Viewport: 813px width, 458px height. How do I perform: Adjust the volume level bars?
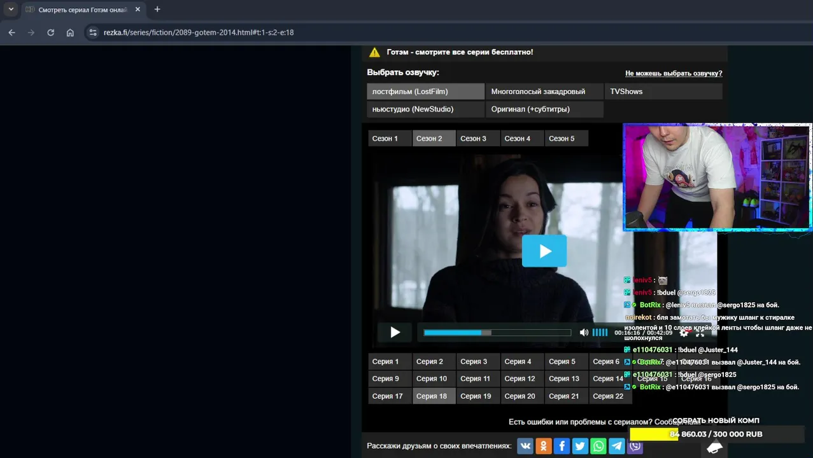[x=600, y=332]
